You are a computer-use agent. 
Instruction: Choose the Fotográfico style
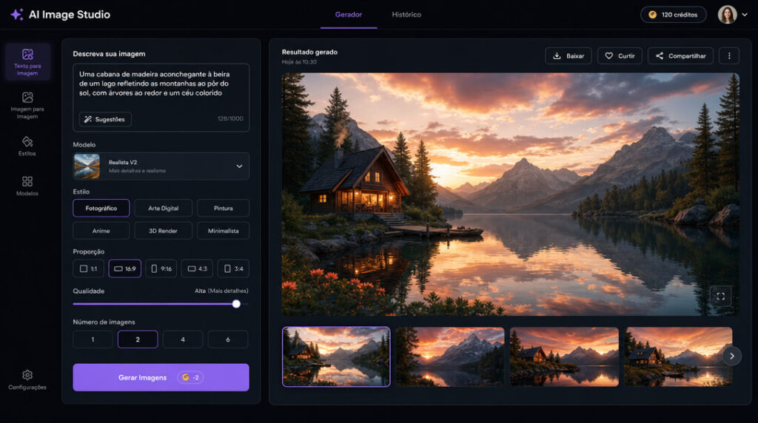tap(101, 208)
